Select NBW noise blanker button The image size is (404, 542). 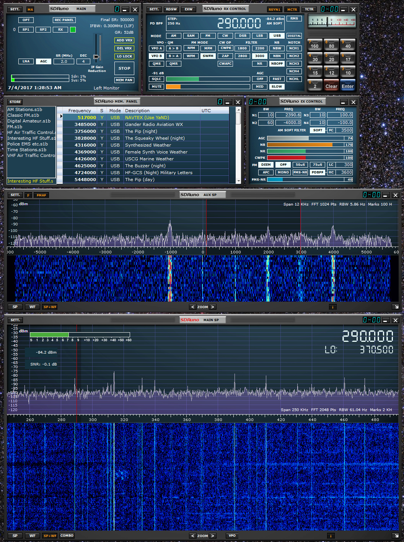(x=277, y=48)
